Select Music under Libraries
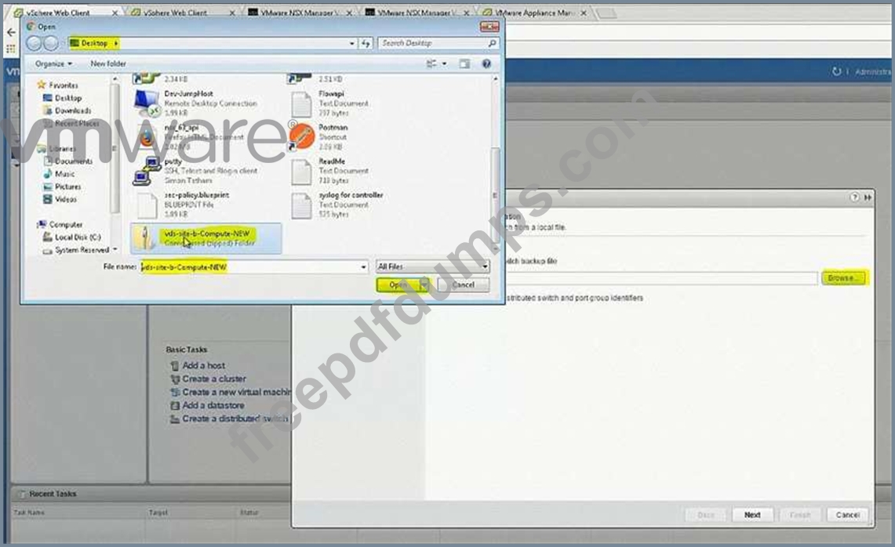The height and width of the screenshot is (547, 895). pos(64,174)
